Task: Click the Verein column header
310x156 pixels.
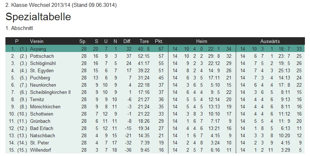Action: (37, 41)
